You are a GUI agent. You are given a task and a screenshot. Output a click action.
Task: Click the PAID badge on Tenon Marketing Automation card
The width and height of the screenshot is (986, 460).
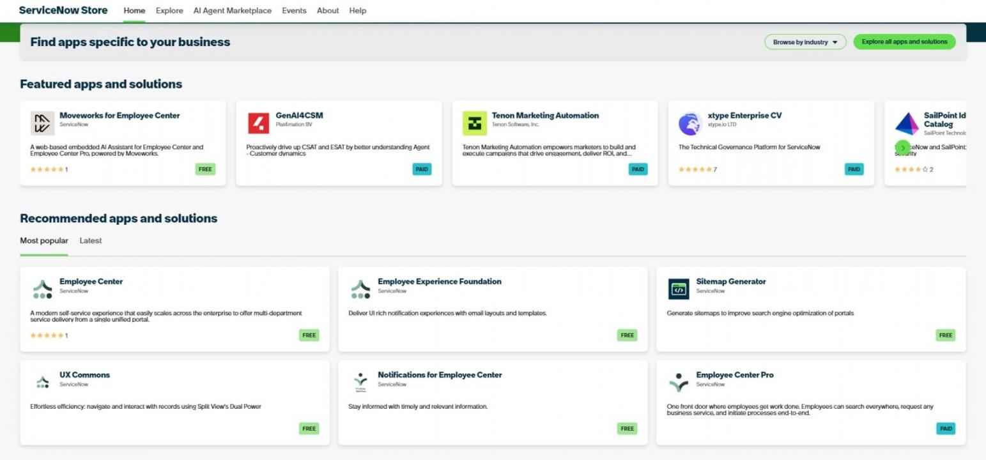click(638, 169)
